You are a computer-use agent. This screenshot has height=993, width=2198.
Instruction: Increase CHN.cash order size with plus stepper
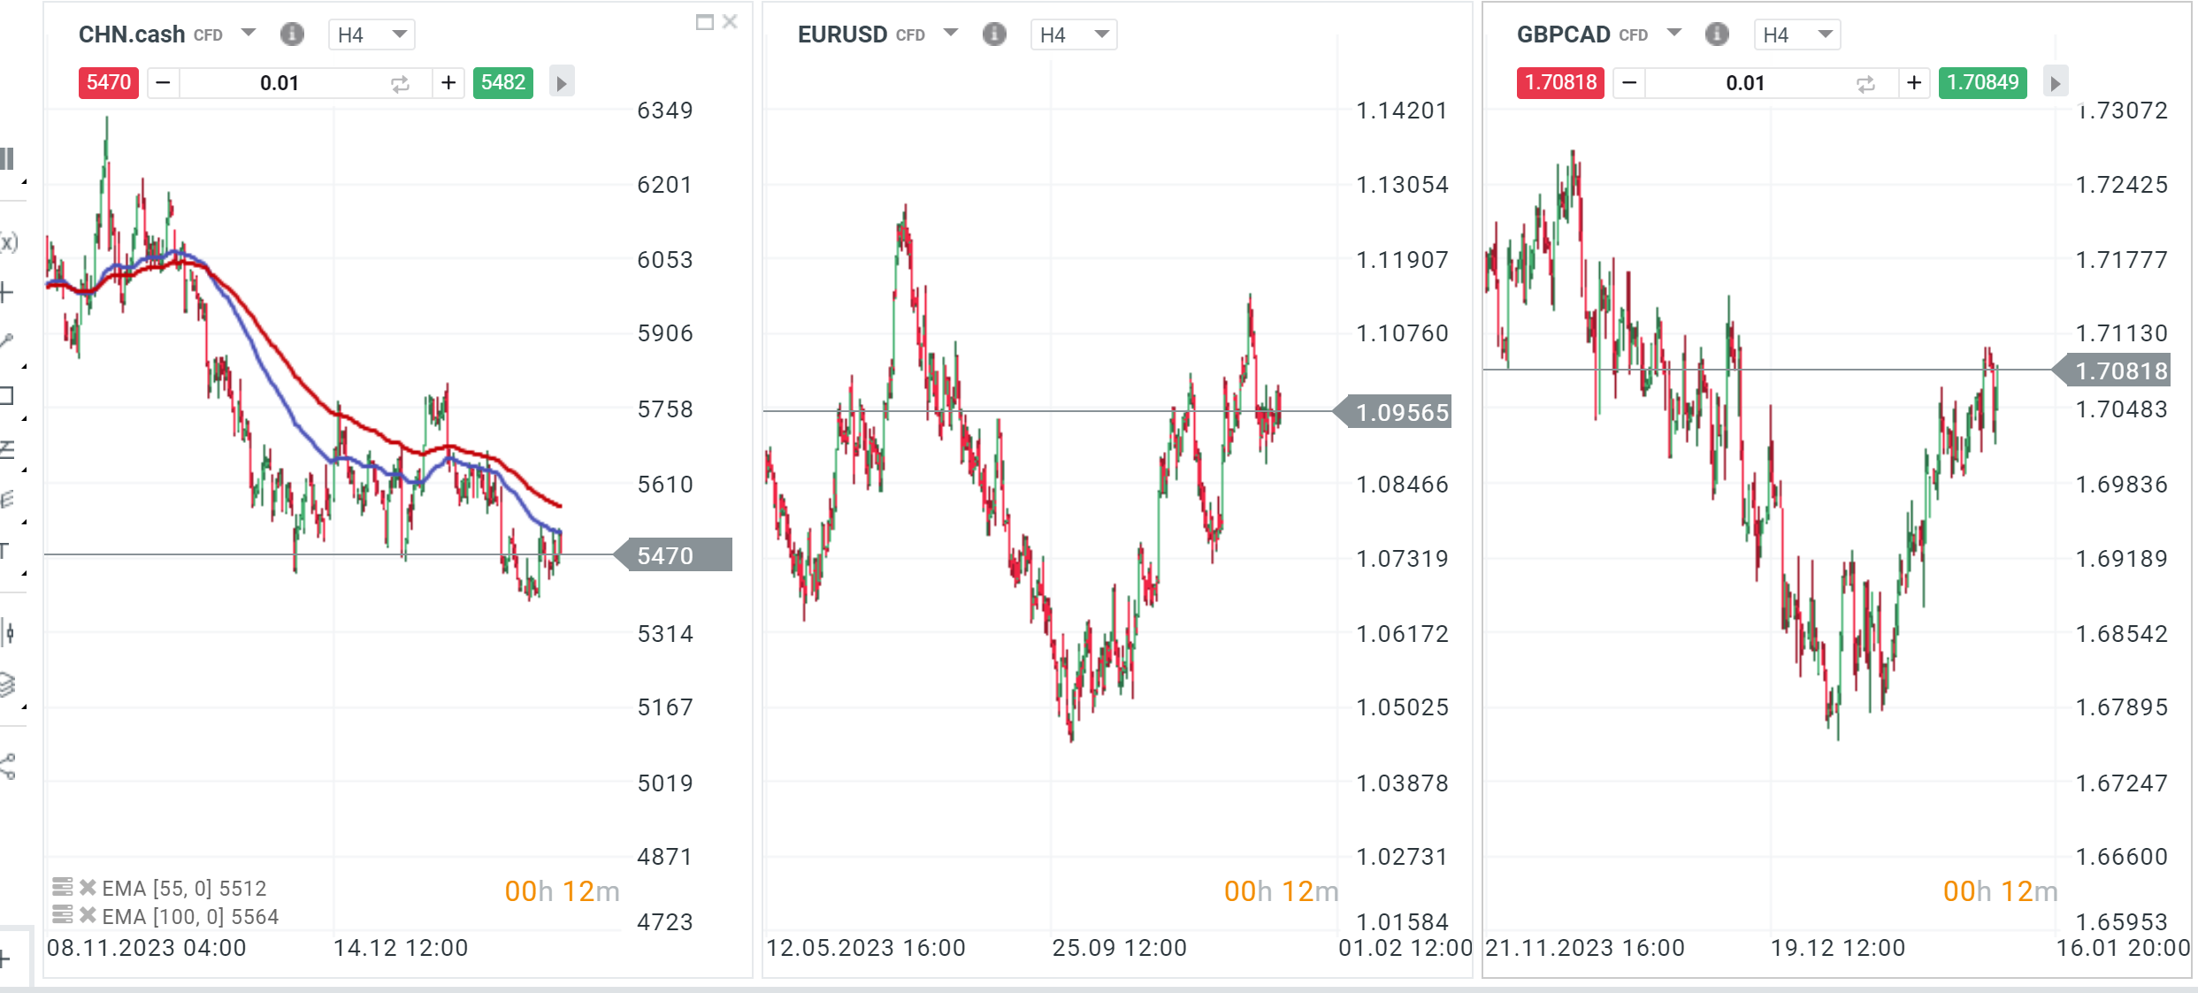pyautogui.click(x=448, y=82)
